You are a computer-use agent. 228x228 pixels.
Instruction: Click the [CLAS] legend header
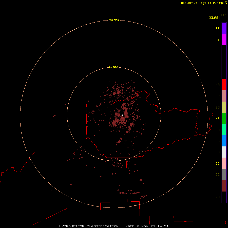(x=214, y=17)
